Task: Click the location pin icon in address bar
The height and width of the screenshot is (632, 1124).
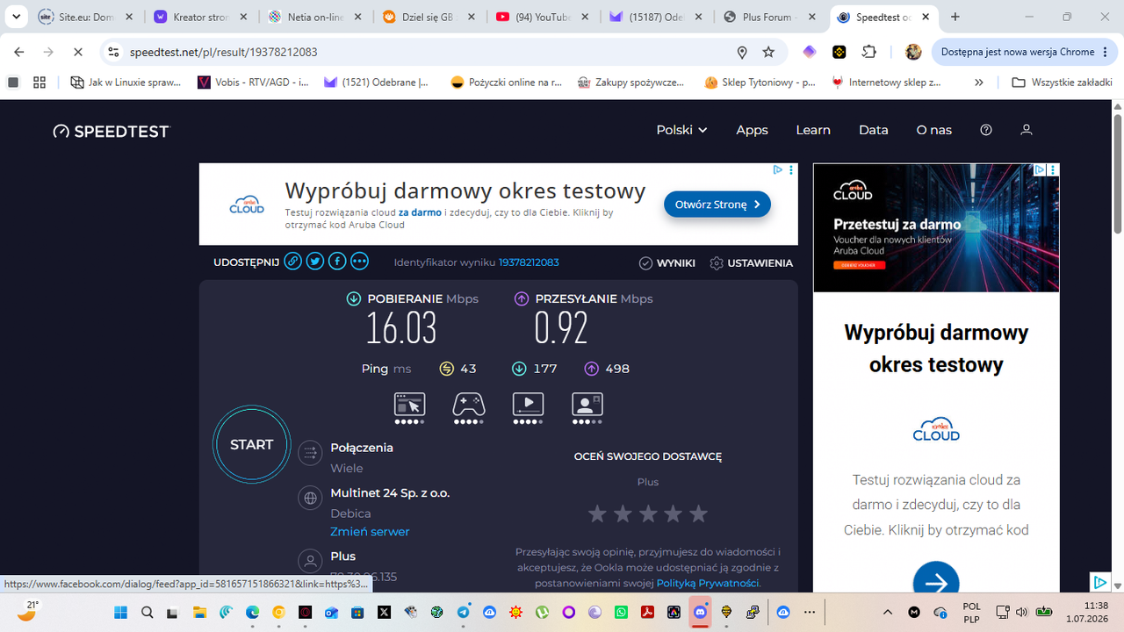Action: (x=742, y=52)
